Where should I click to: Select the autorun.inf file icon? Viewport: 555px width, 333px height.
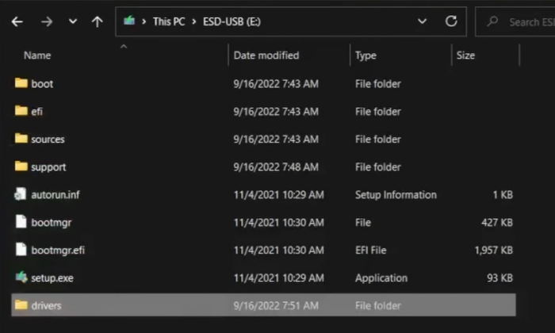[21, 194]
